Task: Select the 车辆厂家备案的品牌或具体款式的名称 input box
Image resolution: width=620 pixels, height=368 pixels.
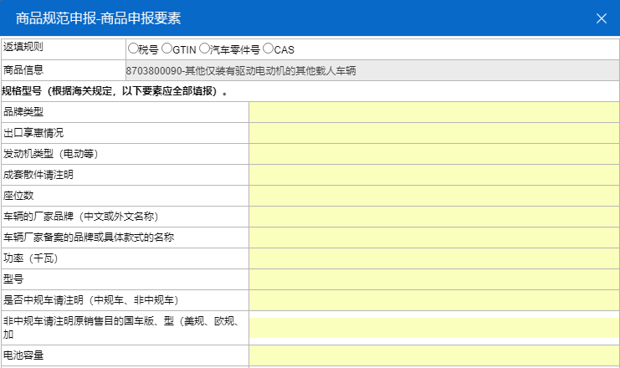Action: coord(433,238)
